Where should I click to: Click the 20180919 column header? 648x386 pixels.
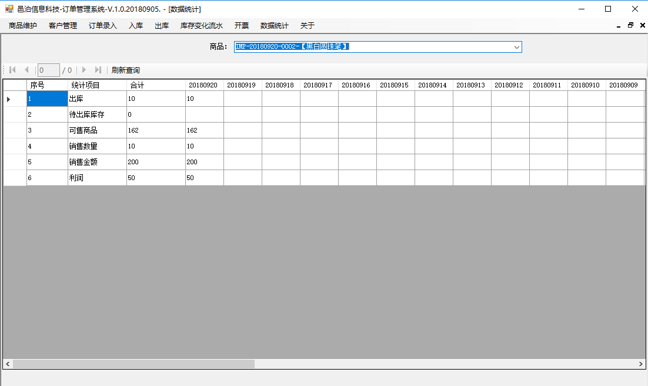(x=243, y=85)
